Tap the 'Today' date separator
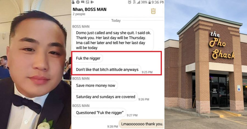247x129 pixels. pos(116,20)
